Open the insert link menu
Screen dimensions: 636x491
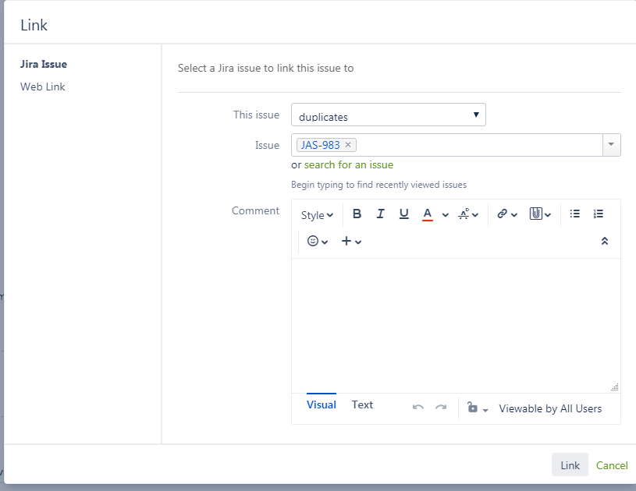pos(507,214)
